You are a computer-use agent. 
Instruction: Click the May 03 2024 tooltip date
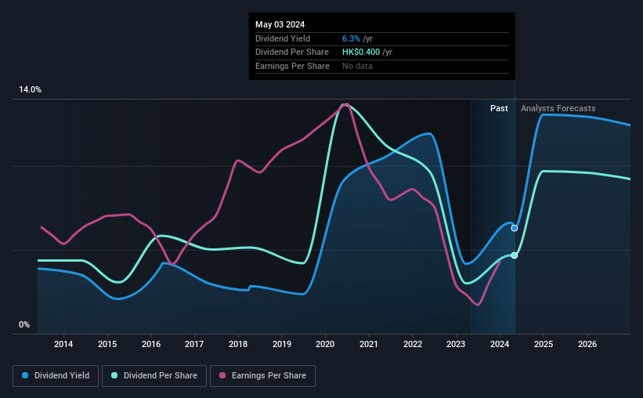(280, 24)
